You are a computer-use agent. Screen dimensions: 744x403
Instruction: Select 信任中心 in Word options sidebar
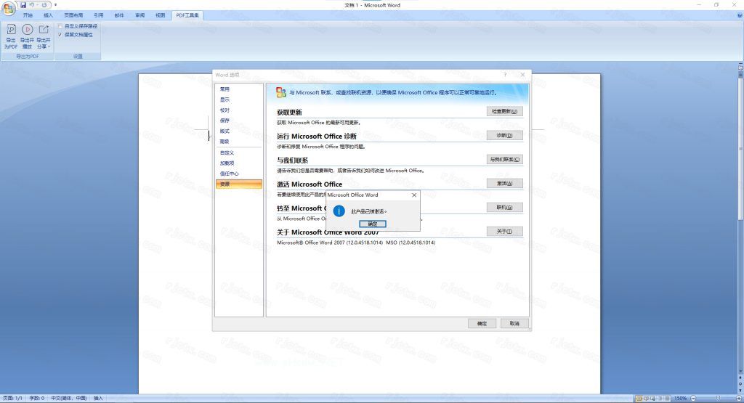click(x=238, y=174)
